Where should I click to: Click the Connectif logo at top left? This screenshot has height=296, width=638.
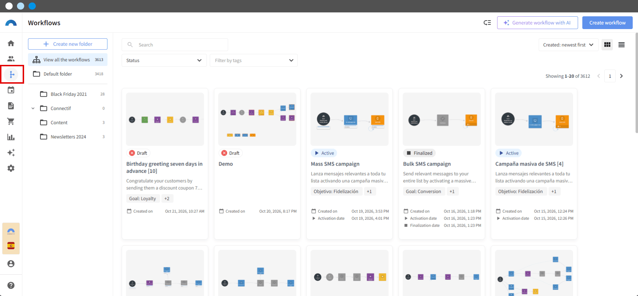[x=11, y=23]
